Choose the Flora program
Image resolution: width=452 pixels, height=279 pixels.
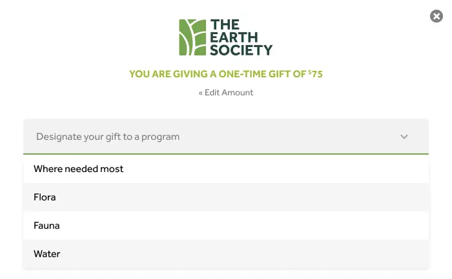[x=45, y=197]
